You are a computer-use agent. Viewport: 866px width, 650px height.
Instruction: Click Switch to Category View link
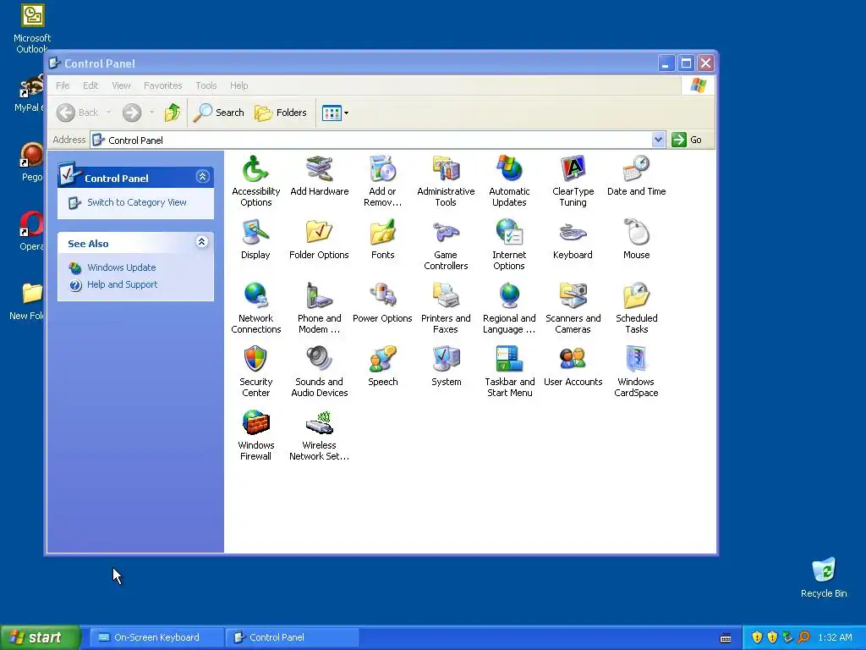click(137, 202)
